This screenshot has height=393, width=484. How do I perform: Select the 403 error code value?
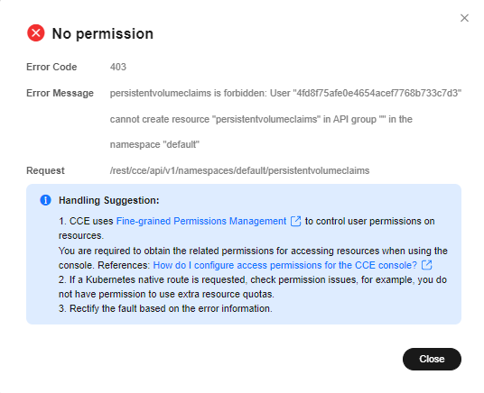(118, 67)
